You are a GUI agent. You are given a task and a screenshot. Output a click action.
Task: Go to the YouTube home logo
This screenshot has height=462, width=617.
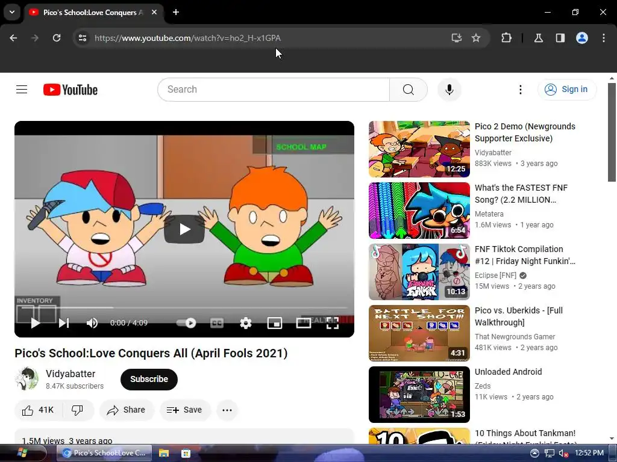tap(70, 90)
